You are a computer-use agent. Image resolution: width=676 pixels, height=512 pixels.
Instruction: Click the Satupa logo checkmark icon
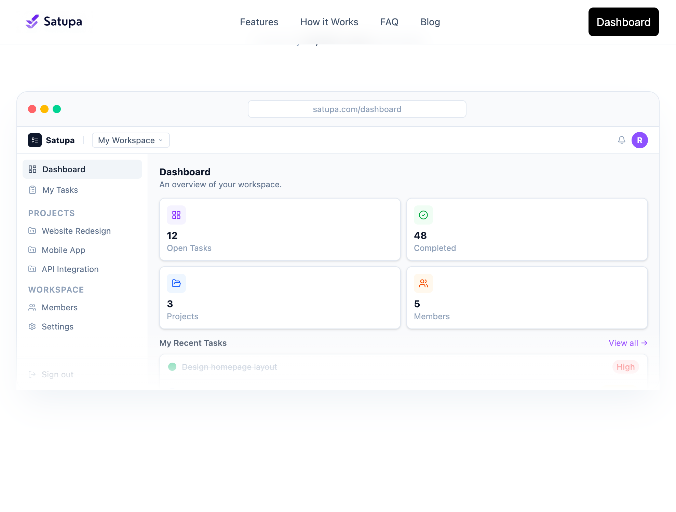[32, 22]
